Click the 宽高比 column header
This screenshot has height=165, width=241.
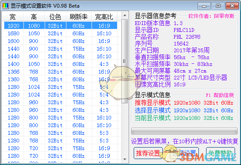pos(104,17)
